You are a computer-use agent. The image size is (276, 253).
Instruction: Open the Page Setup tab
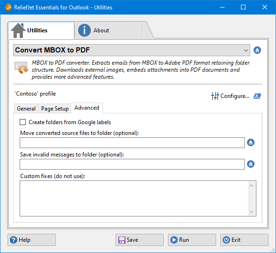tap(55, 108)
